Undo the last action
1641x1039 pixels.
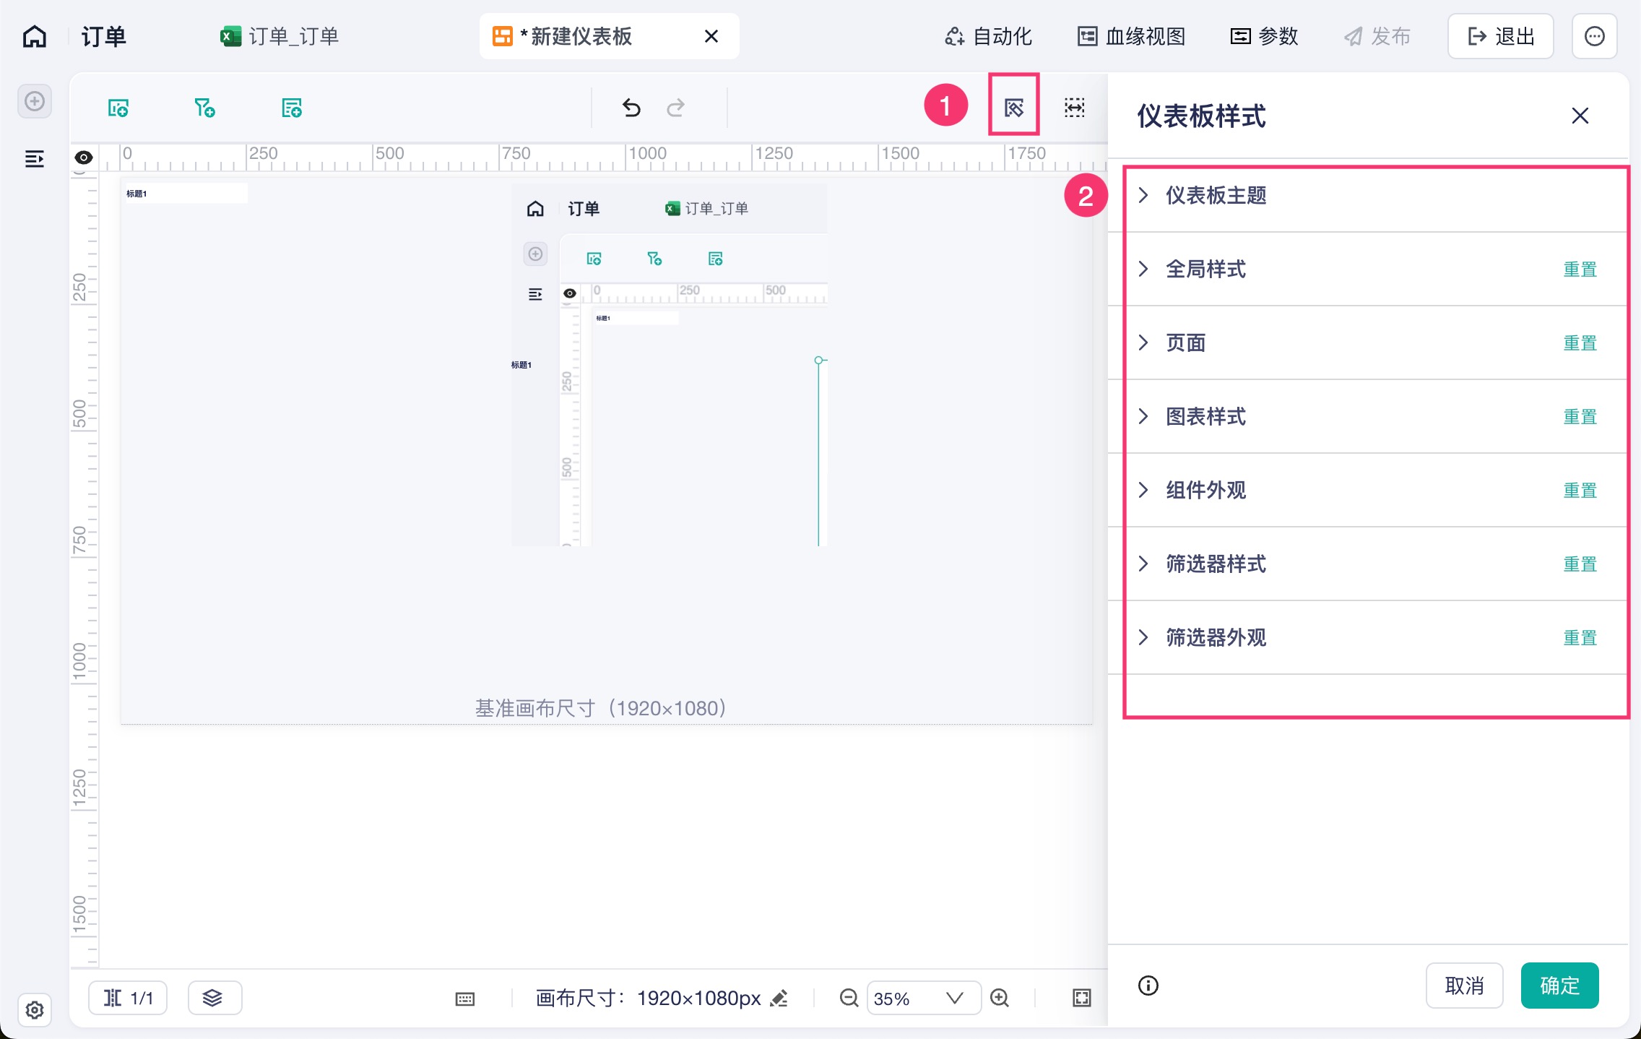[x=631, y=108]
